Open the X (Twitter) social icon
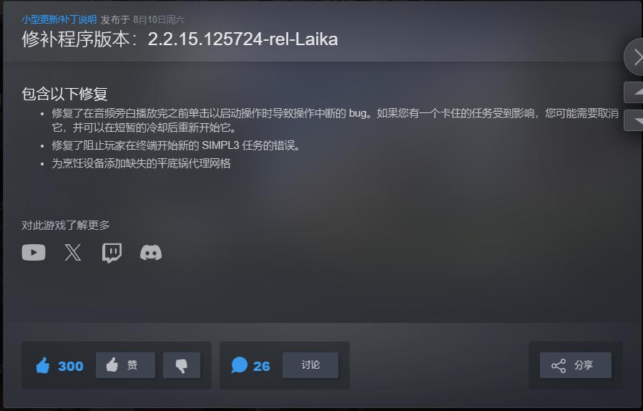The image size is (643, 411). (73, 253)
